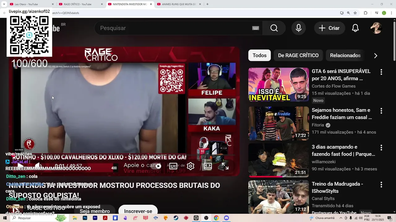The width and height of the screenshot is (396, 222).
Task: Close the Leo Otaco browser tab
Action: pyautogui.click(x=53, y=4)
